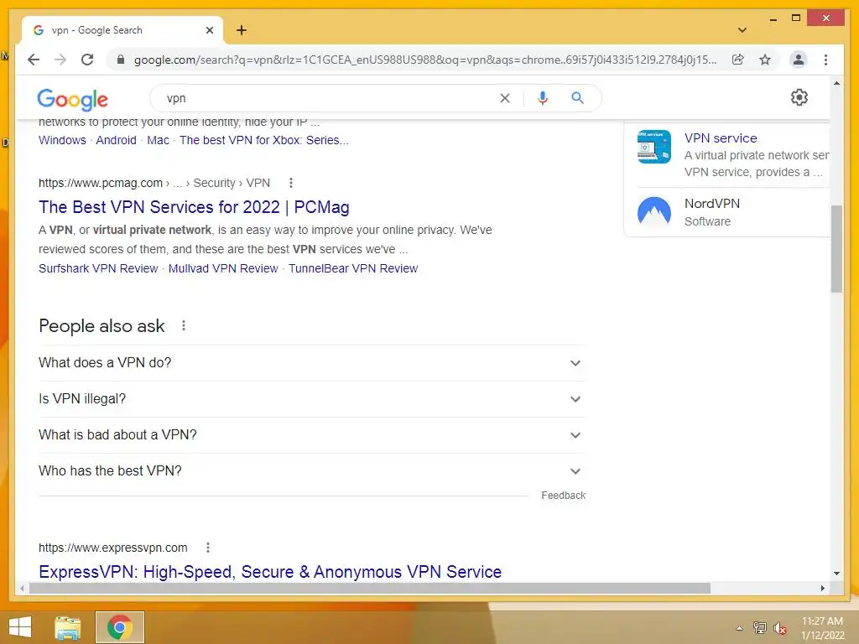Expand What does a VPN do?

click(x=311, y=363)
